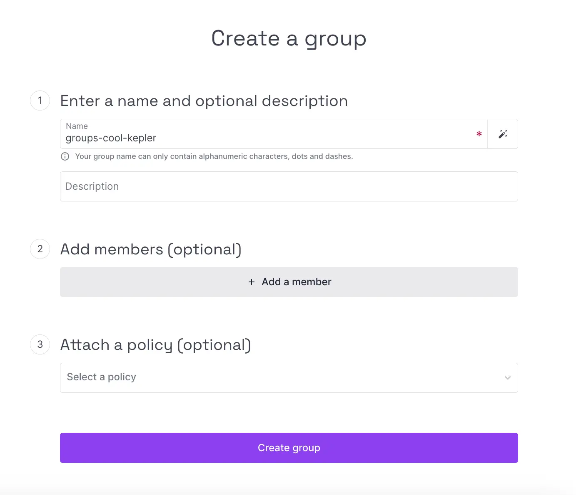
Task: Submit the form with Create group
Action: tap(289, 448)
